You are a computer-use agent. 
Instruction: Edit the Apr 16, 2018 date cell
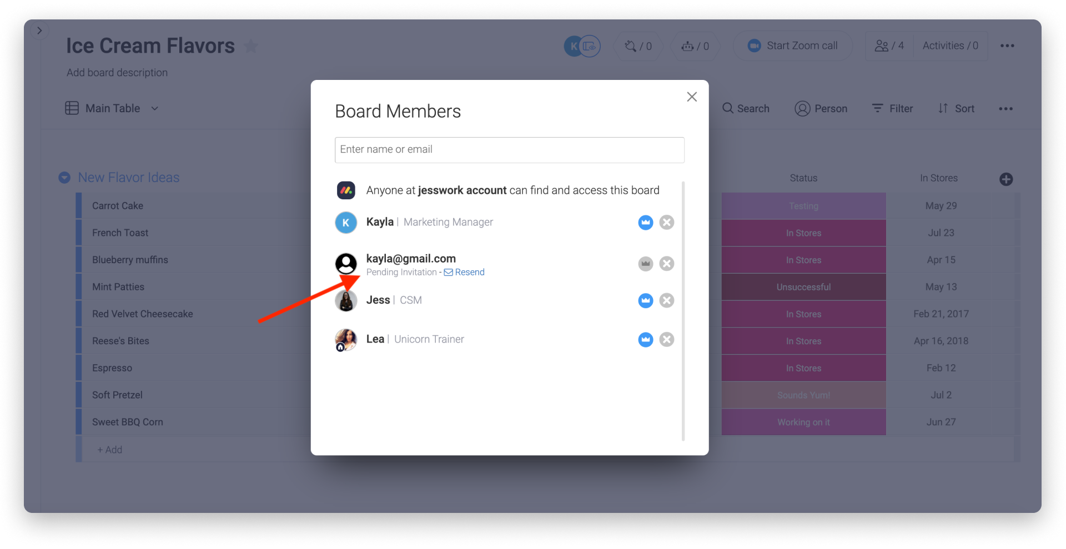pos(941,341)
